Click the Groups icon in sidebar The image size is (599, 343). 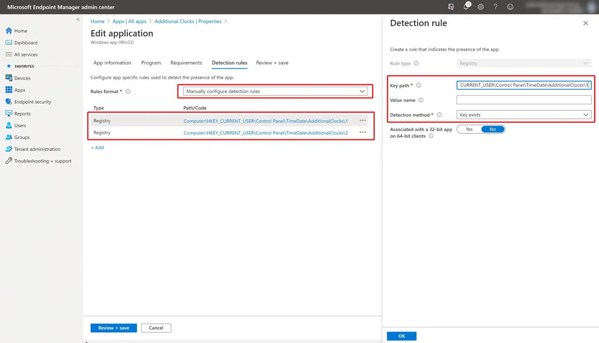pyautogui.click(x=9, y=137)
